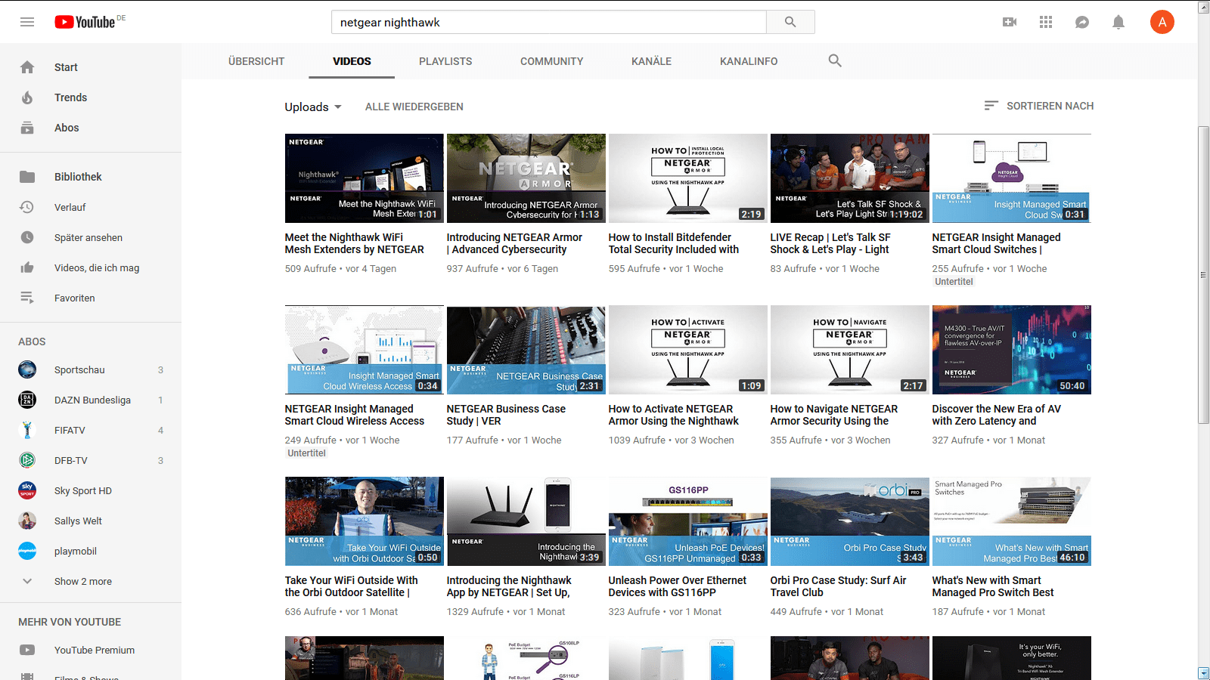Click the page vertical scrollbar thumb

pos(1204,275)
